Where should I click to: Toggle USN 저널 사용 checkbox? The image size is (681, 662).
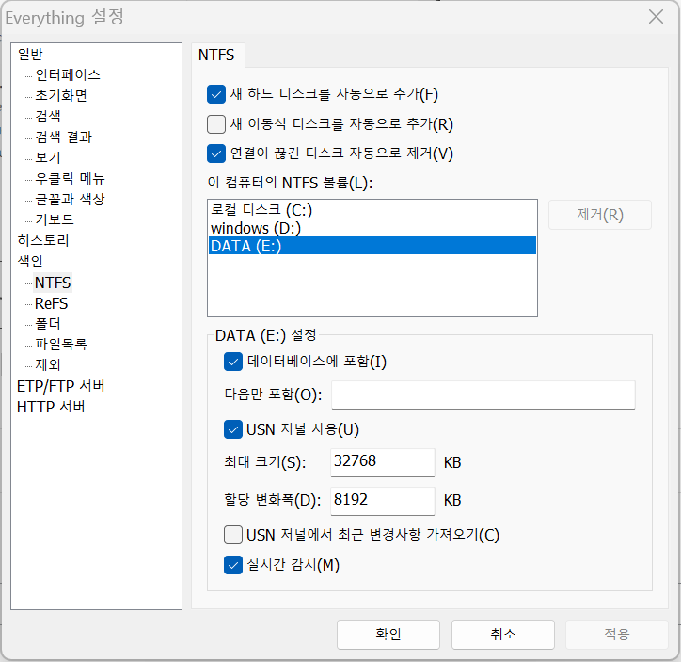233,429
